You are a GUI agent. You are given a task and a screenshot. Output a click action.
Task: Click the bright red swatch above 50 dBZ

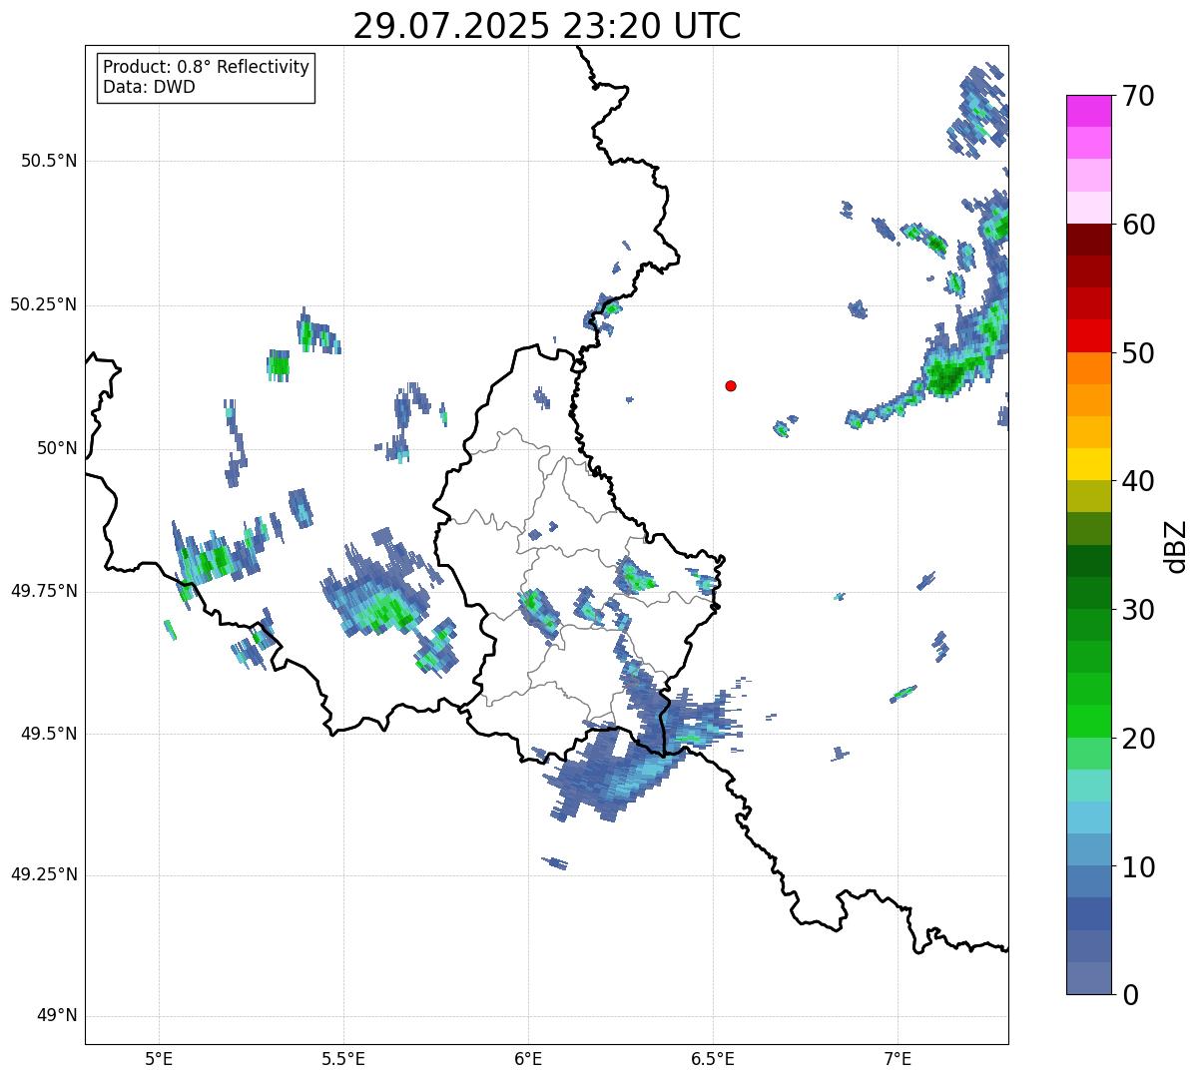coord(1089,335)
